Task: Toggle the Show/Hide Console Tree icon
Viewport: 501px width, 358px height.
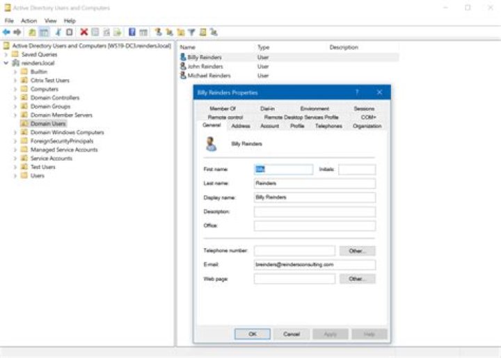Action: point(44,32)
